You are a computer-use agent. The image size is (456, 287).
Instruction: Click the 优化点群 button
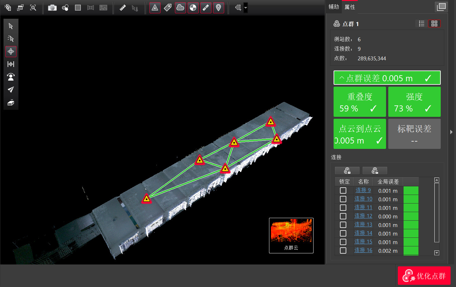pos(424,276)
